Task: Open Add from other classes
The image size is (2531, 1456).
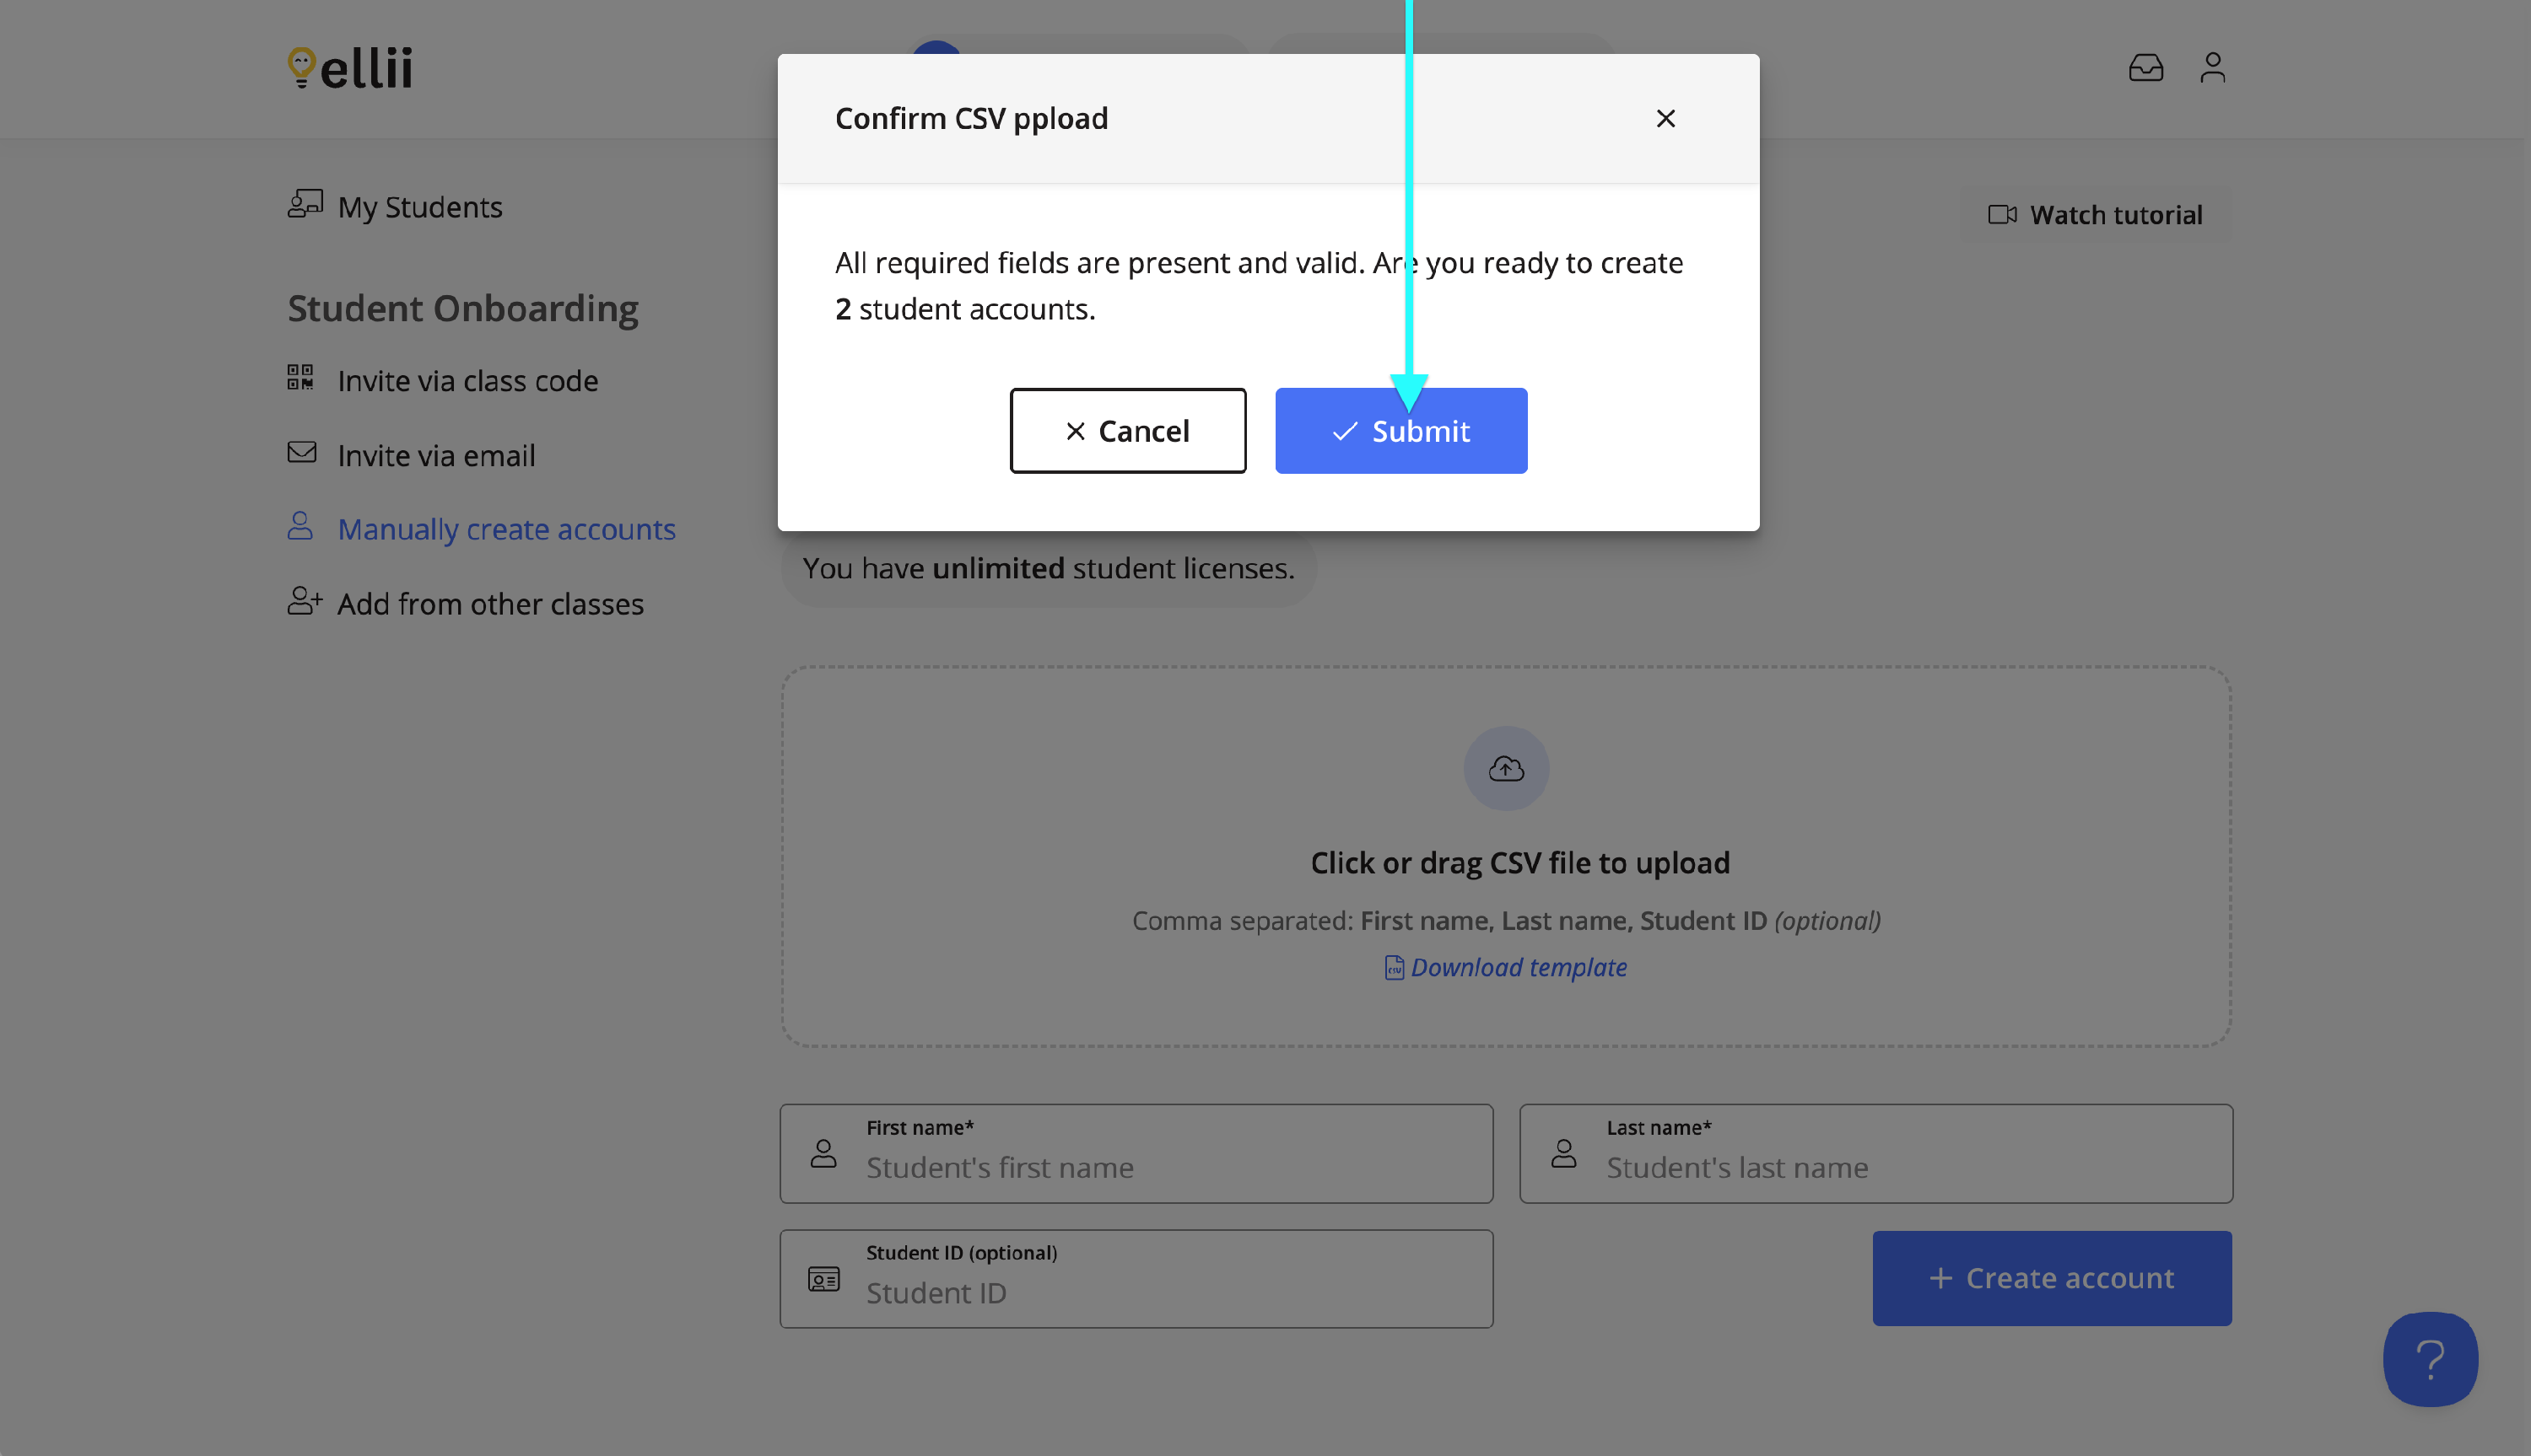Action: tap(490, 604)
